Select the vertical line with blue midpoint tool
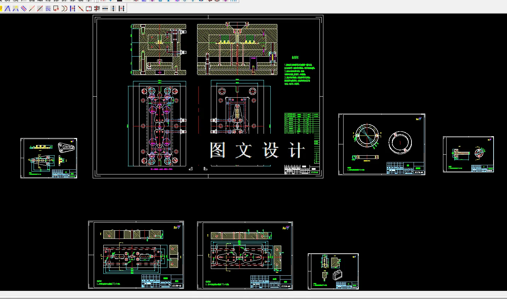Screen dimensions: 507x299 [x=113, y=8]
